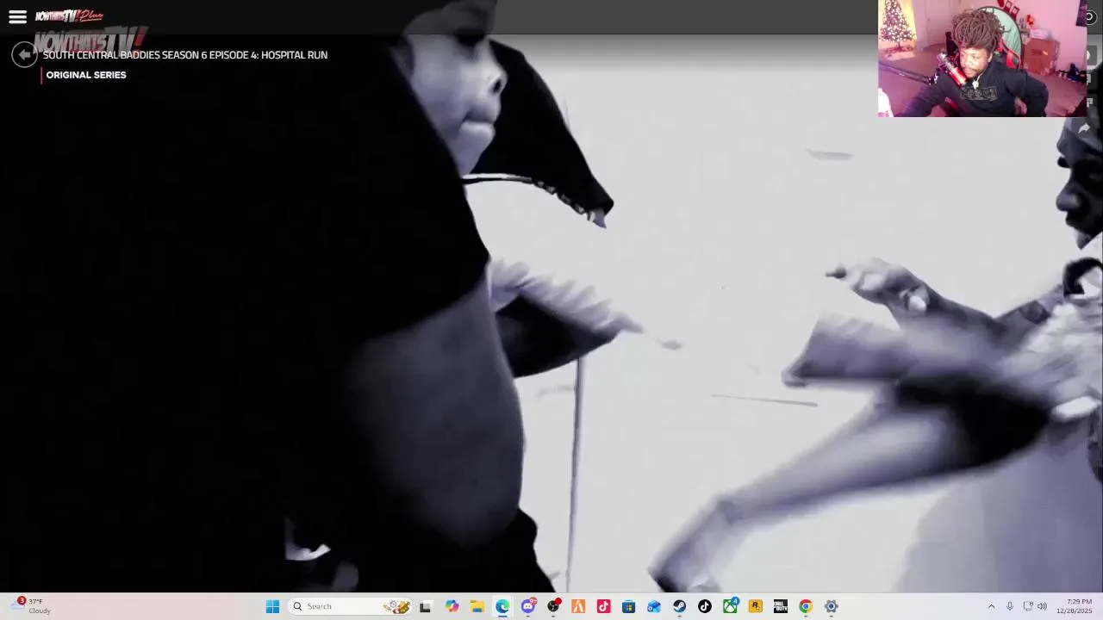Open OBS Studio from the taskbar
Viewport: 1103px width, 620px height.
click(553, 606)
